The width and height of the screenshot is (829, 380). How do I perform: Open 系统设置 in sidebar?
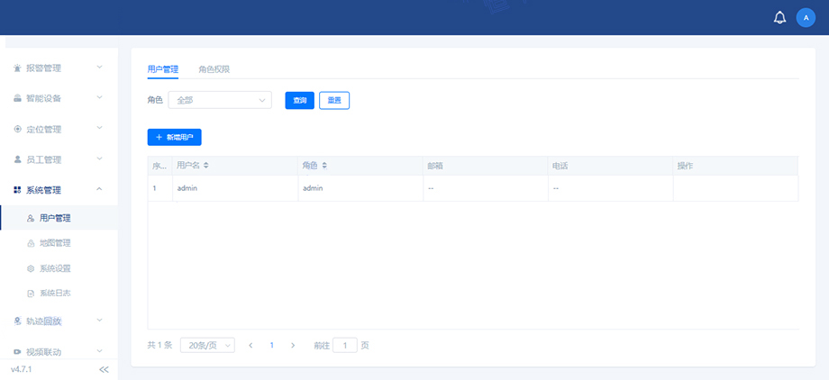point(55,268)
